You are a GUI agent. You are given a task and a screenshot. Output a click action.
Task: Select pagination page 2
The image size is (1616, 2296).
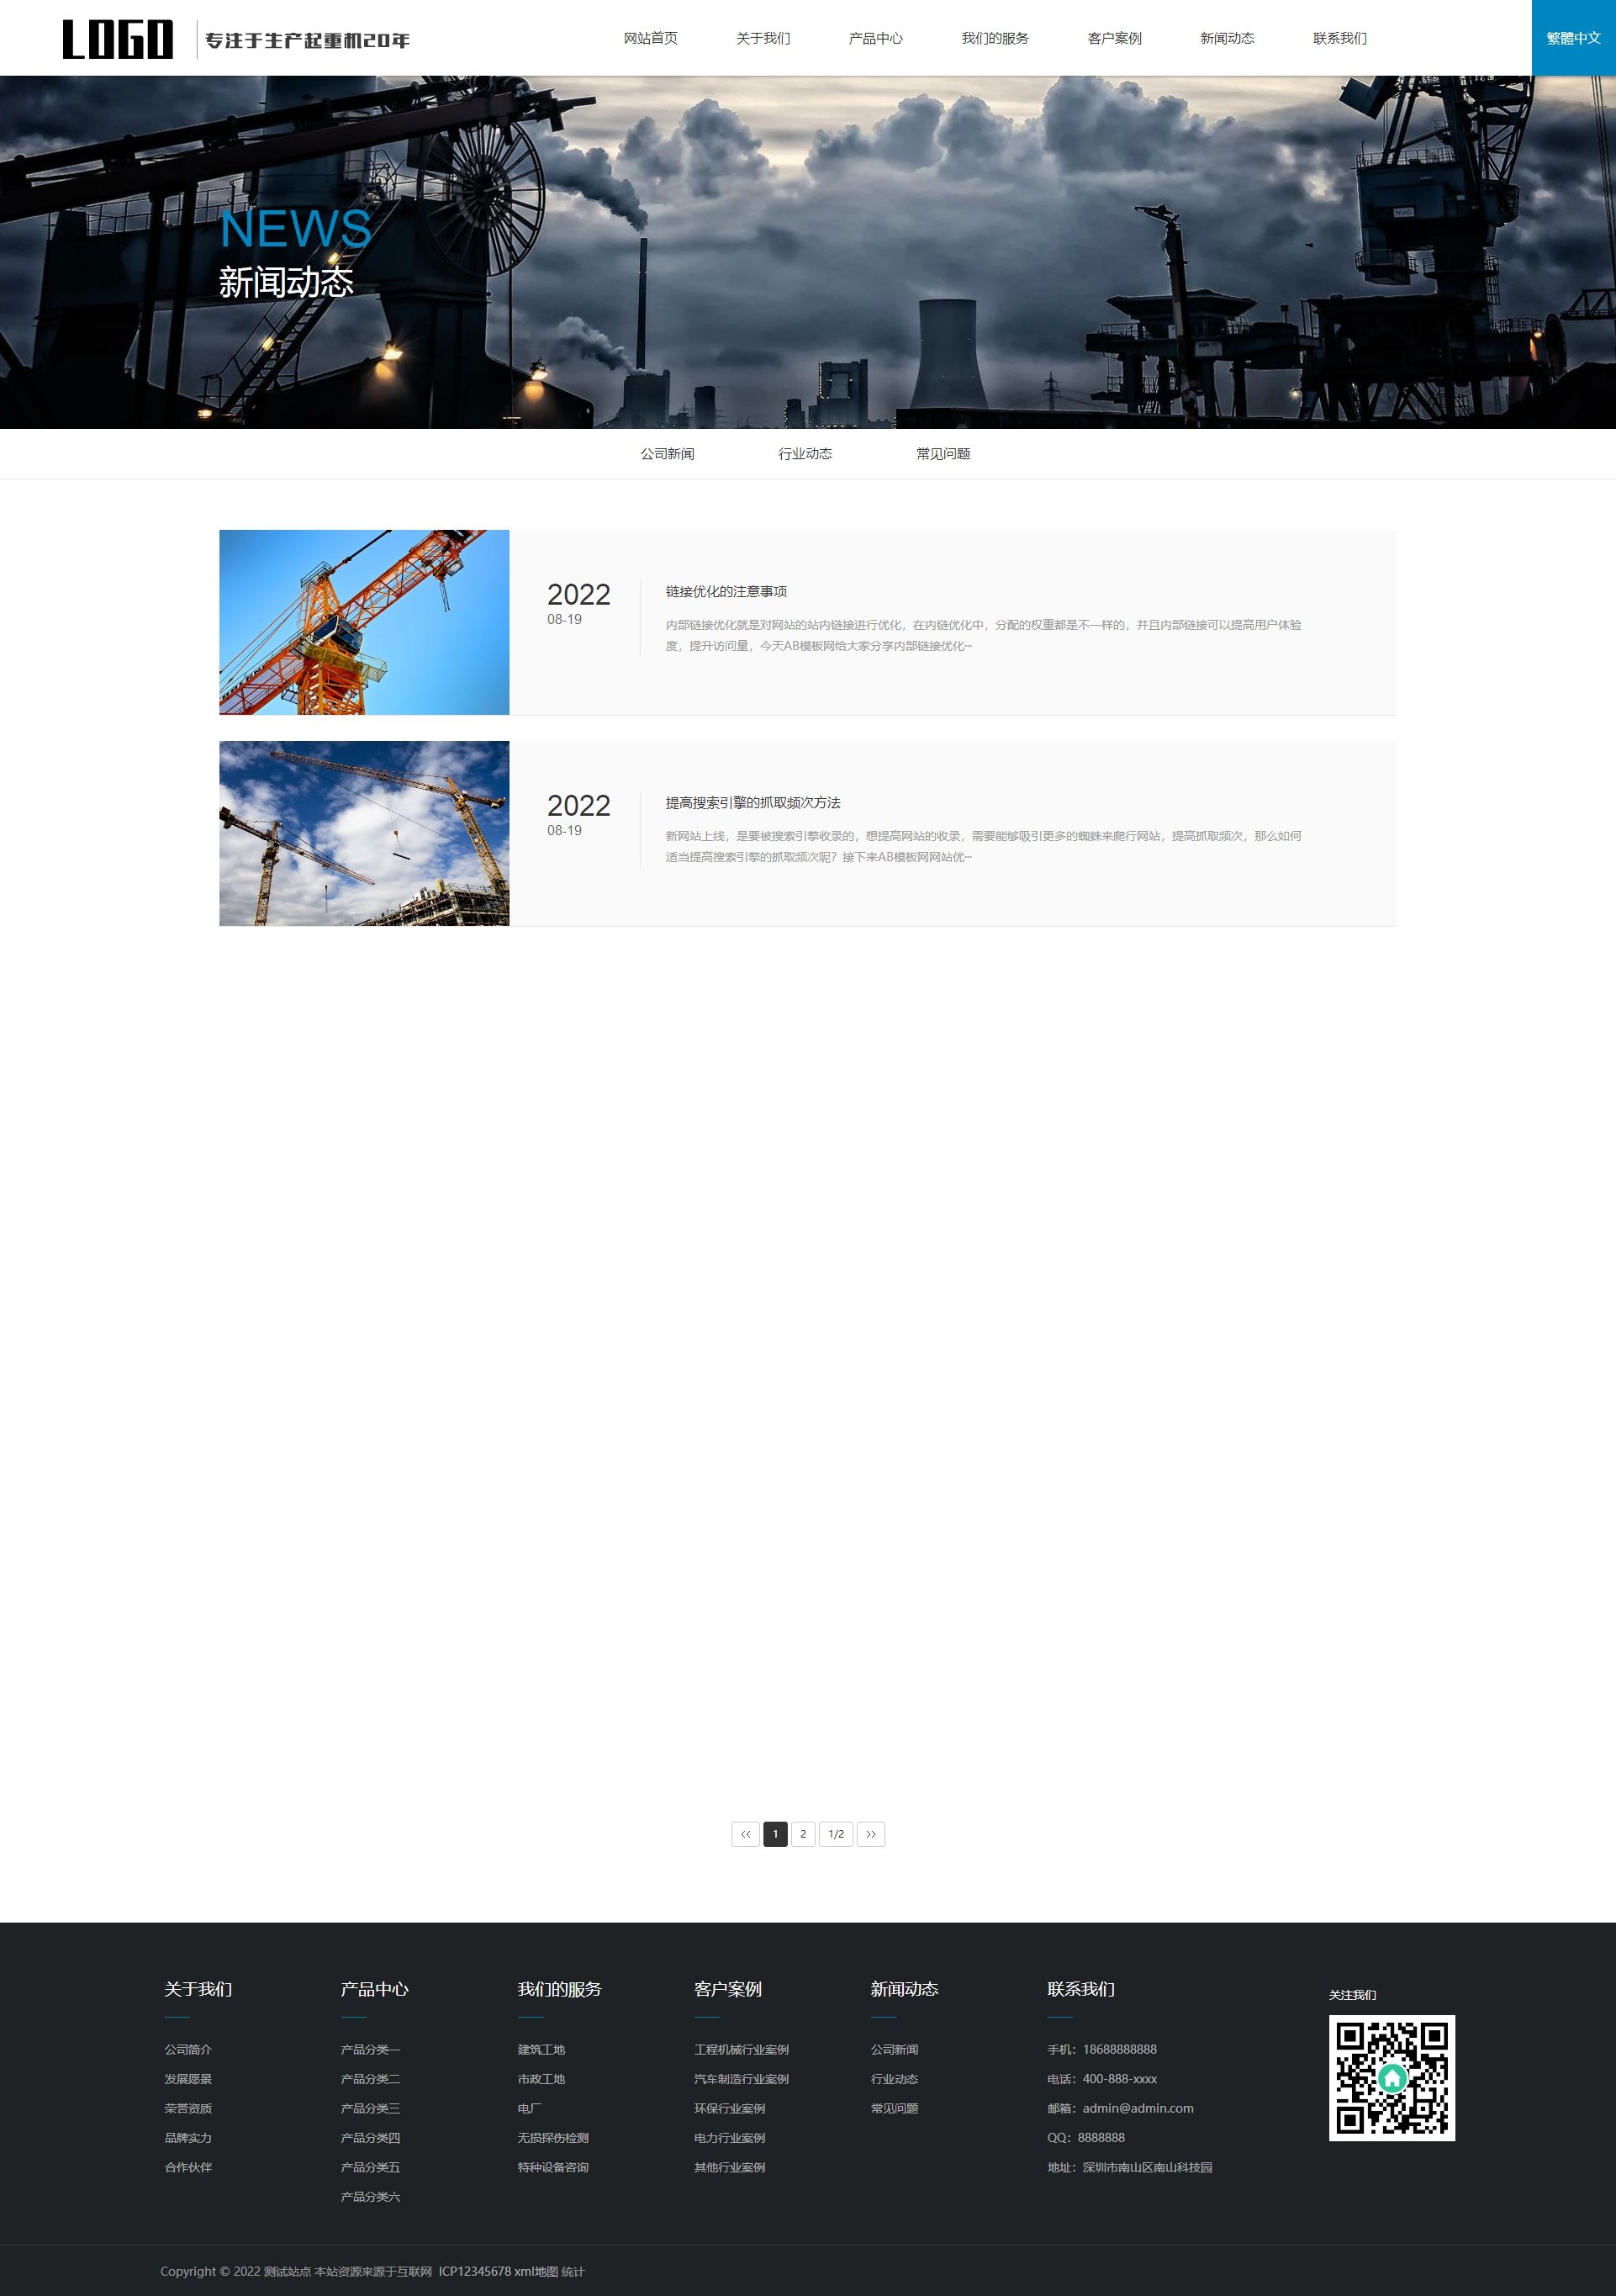(803, 1834)
